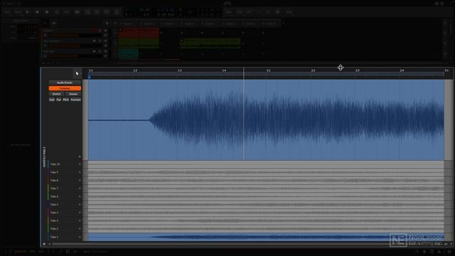Select the Take 8 label
The image size is (455, 256).
point(54,181)
